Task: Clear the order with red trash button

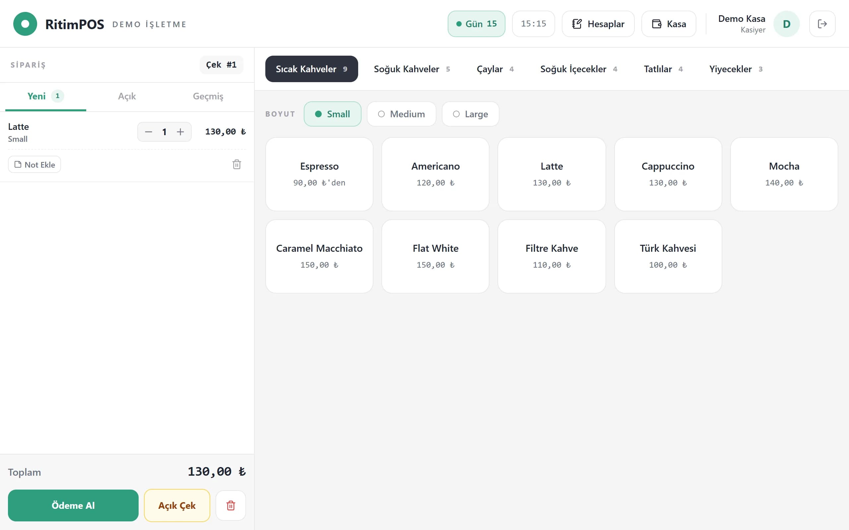Action: [231, 505]
